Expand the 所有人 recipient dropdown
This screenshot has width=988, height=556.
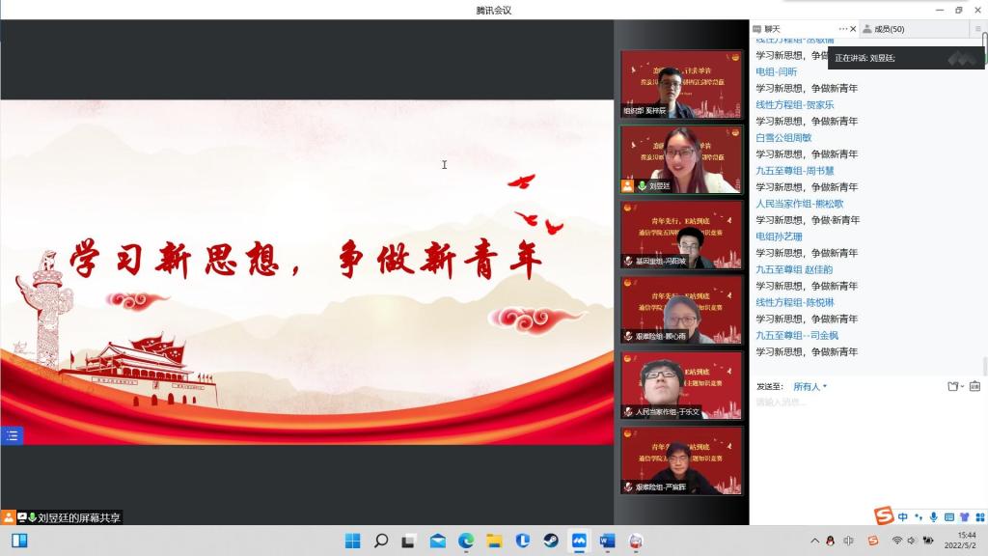point(810,386)
